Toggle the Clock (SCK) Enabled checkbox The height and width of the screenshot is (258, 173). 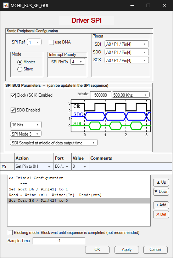(13, 96)
